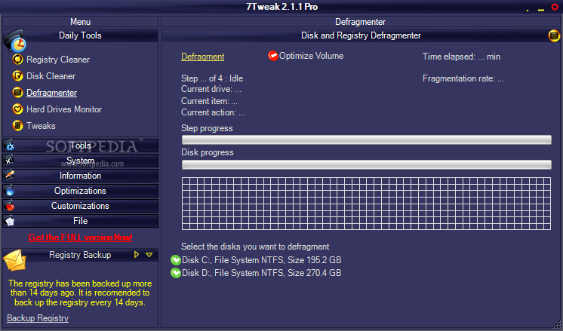Uncheck Disk C: NTFS 195.2 GB
The width and height of the screenshot is (563, 331).
(x=176, y=260)
